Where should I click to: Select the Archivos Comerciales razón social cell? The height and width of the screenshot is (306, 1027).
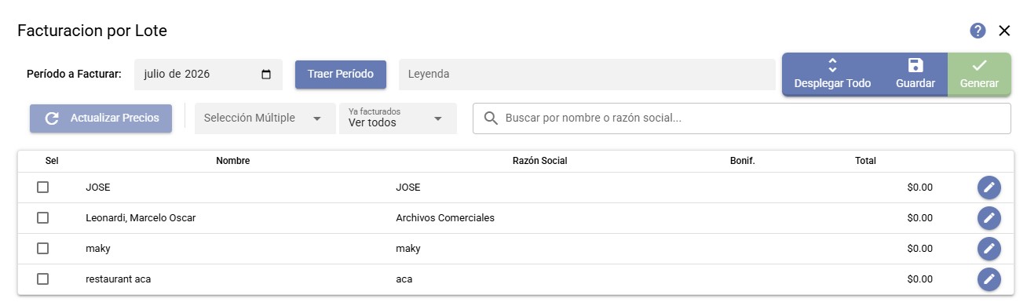(x=445, y=218)
